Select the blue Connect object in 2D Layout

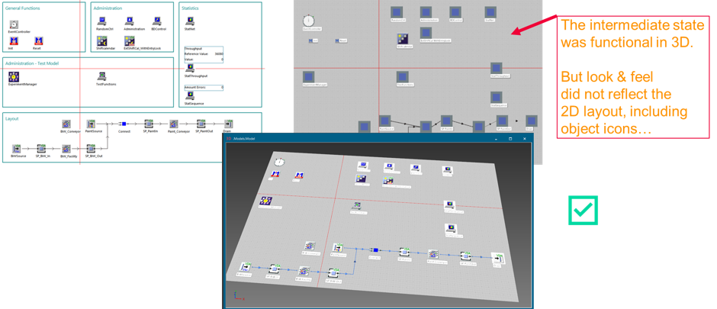(123, 124)
